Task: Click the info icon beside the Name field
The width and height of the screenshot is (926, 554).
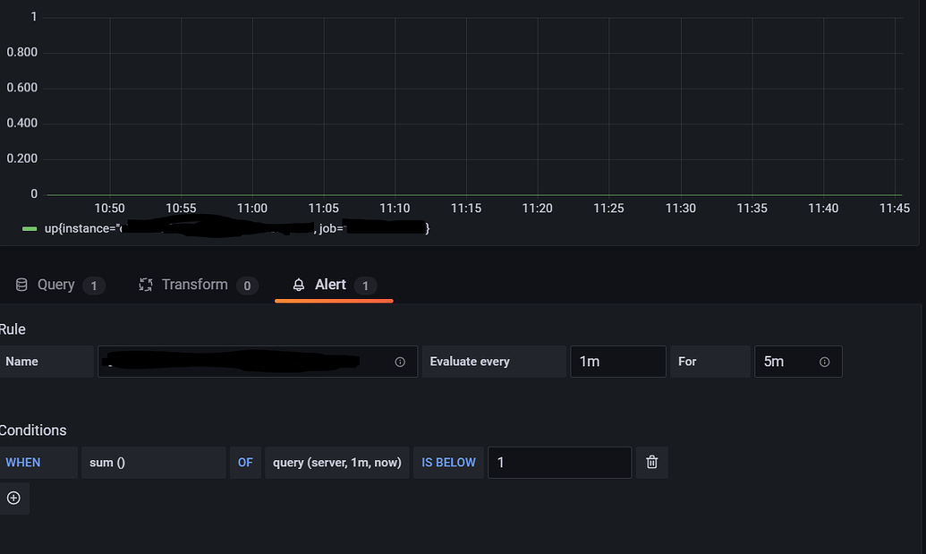Action: pos(400,362)
